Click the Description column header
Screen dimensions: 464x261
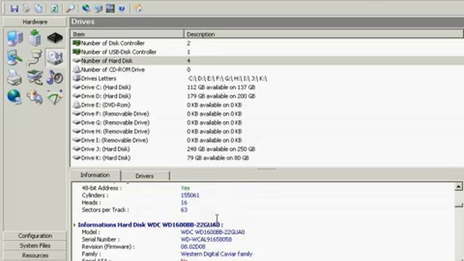pos(324,34)
